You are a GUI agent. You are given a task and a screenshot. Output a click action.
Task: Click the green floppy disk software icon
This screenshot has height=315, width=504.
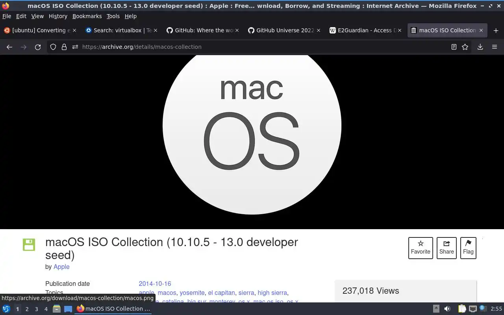(x=29, y=245)
